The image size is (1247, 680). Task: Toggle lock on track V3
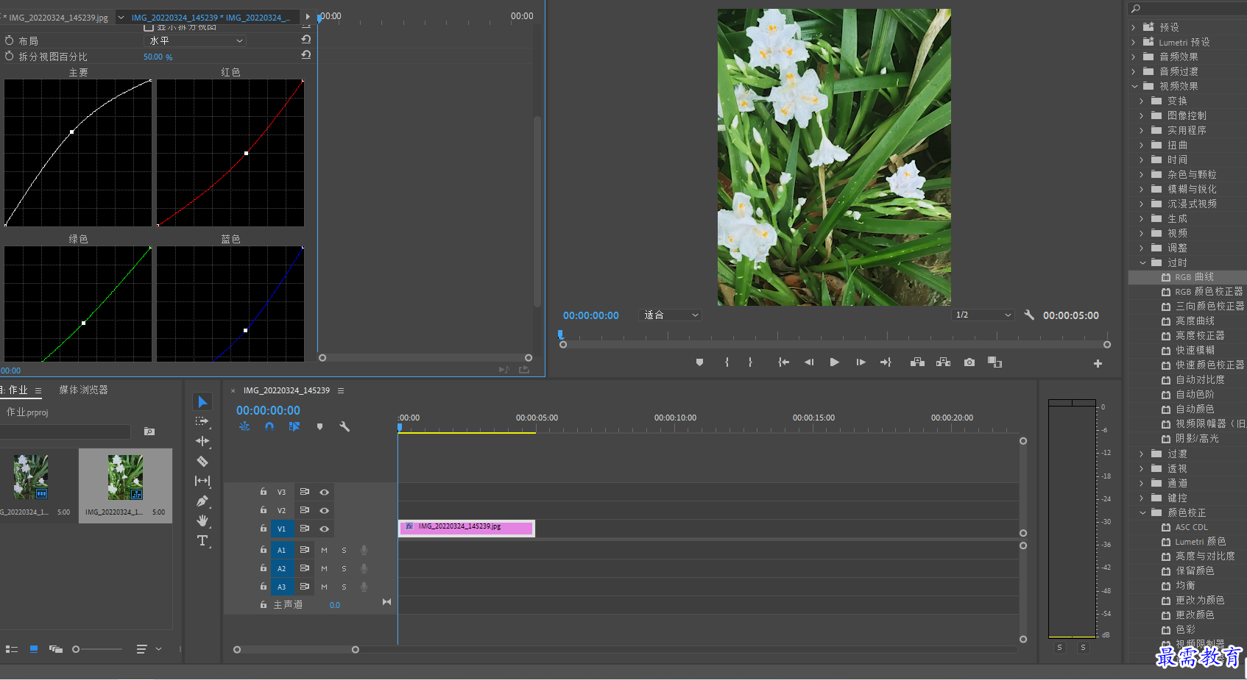pyautogui.click(x=263, y=491)
